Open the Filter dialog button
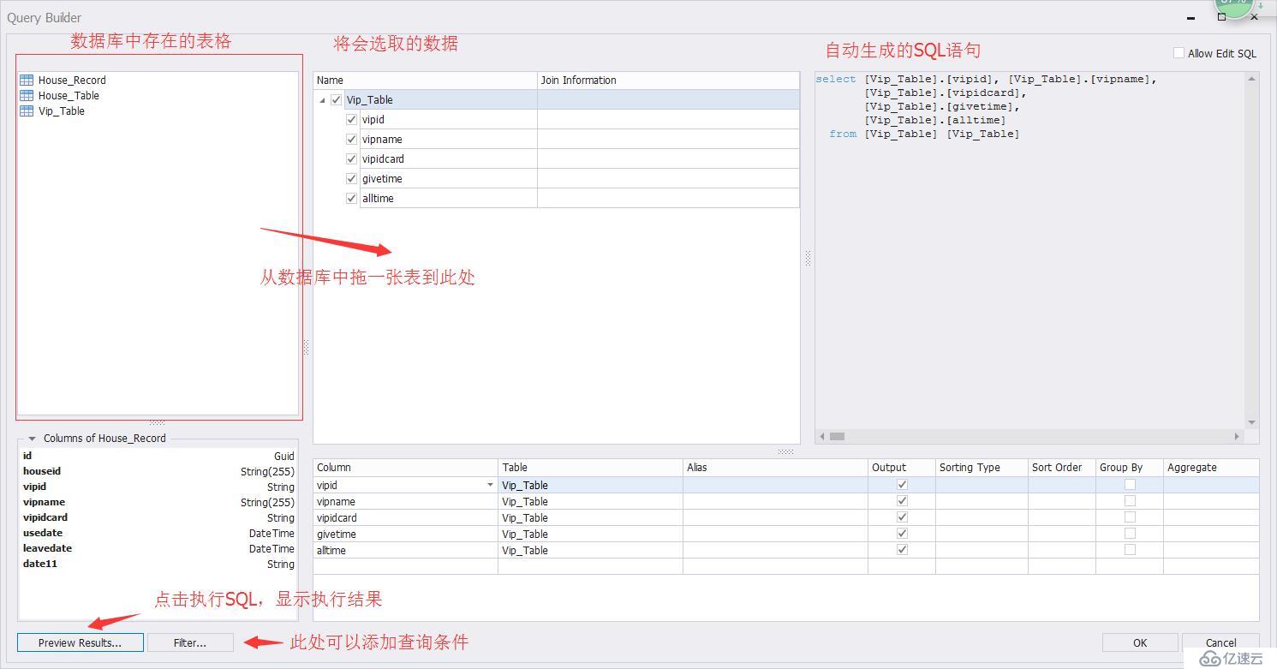This screenshot has height=669, width=1277. point(190,642)
